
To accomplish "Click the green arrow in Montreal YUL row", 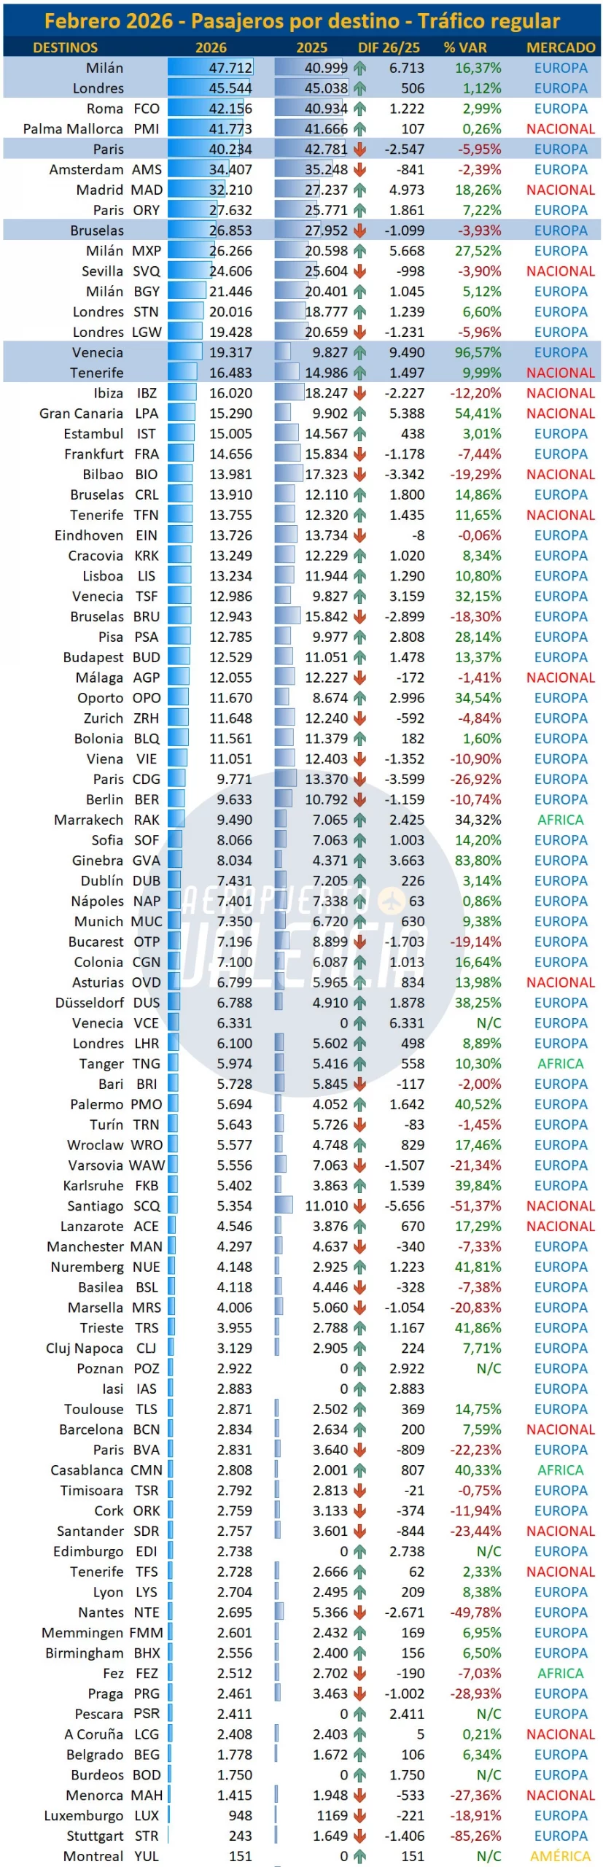I will coord(359,1856).
